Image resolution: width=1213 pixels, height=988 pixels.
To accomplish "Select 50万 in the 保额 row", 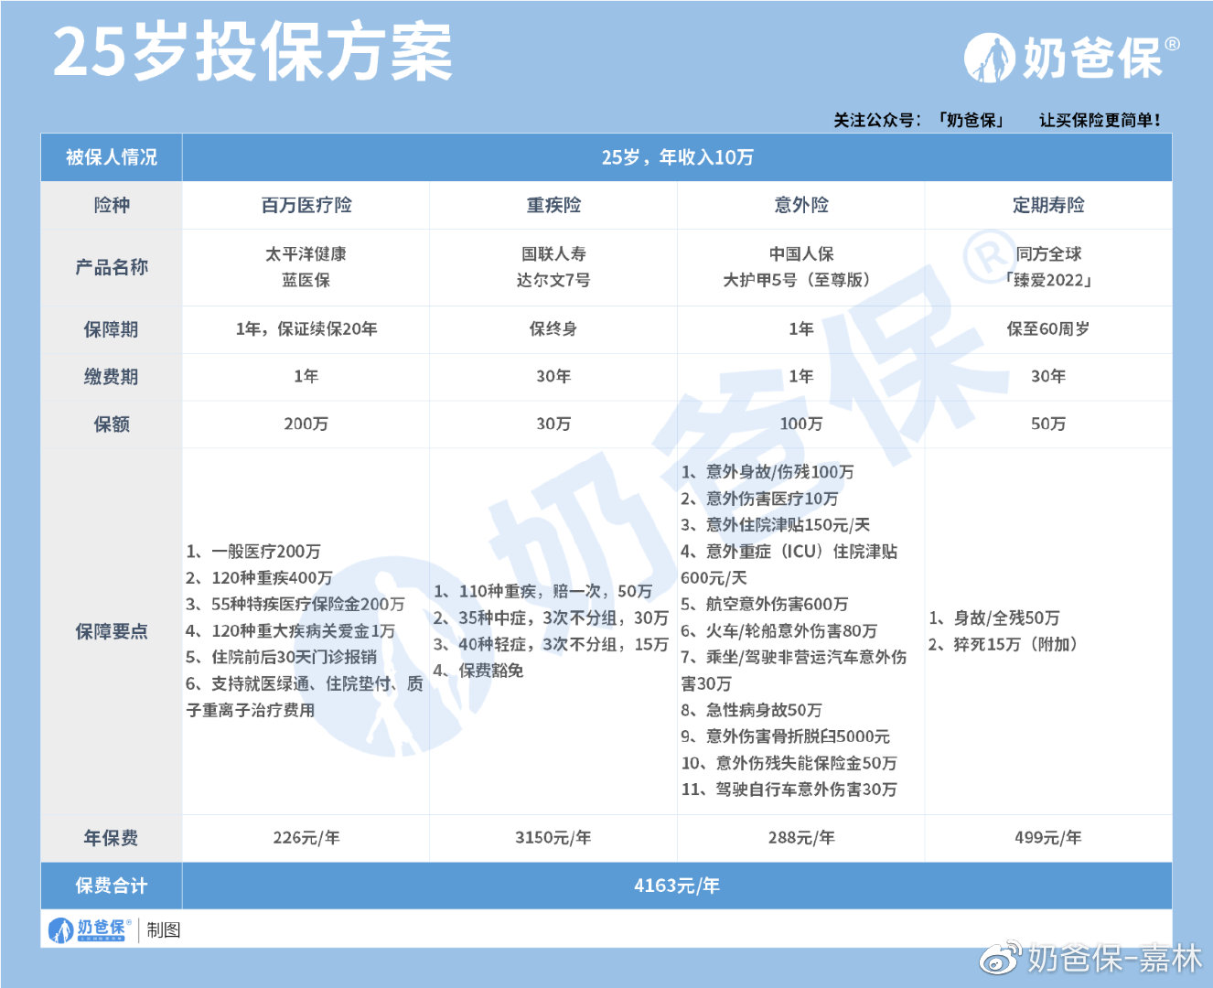I will (x=1048, y=424).
